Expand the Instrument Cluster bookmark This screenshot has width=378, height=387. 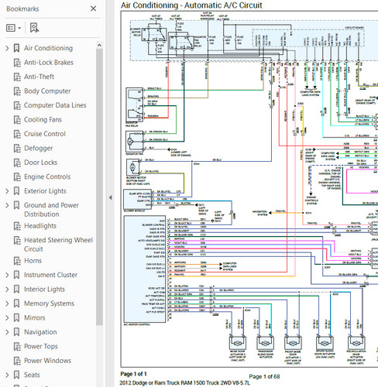point(7,275)
